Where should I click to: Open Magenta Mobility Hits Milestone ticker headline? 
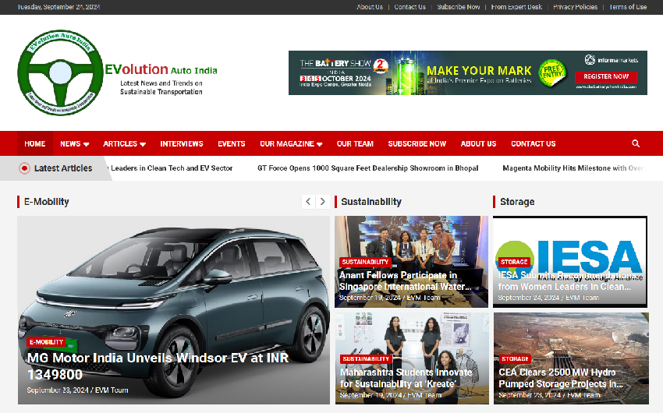coord(573,168)
